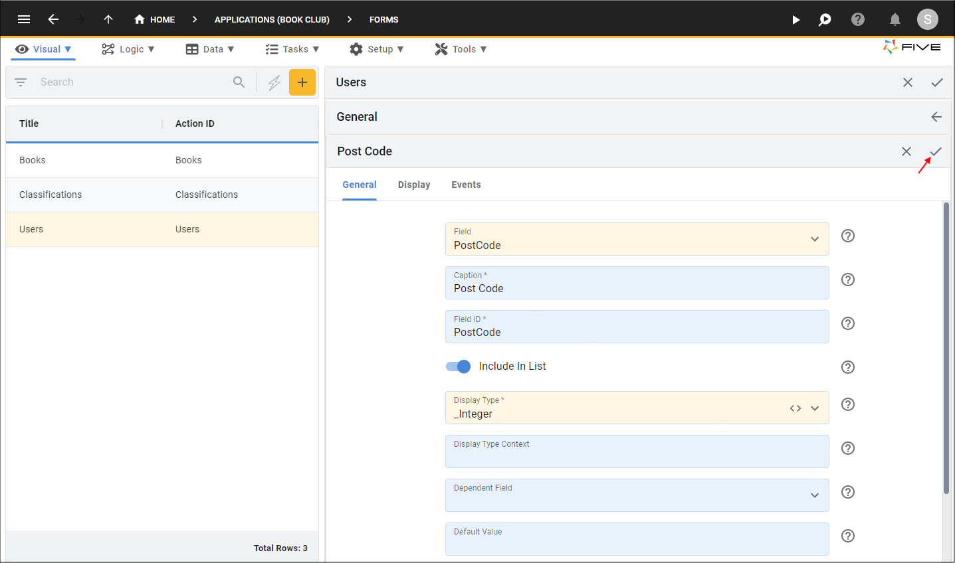Viewport: 955px width, 563px height.
Task: Click the form's vertical scrollbar
Action: (946, 348)
